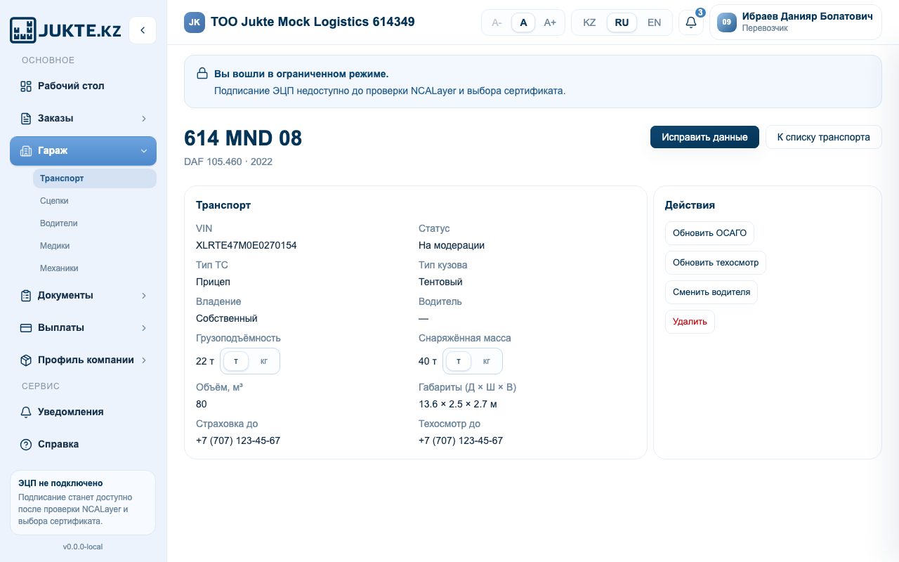Expand the Заказы menu section
The height and width of the screenshot is (562, 899).
coord(144,118)
